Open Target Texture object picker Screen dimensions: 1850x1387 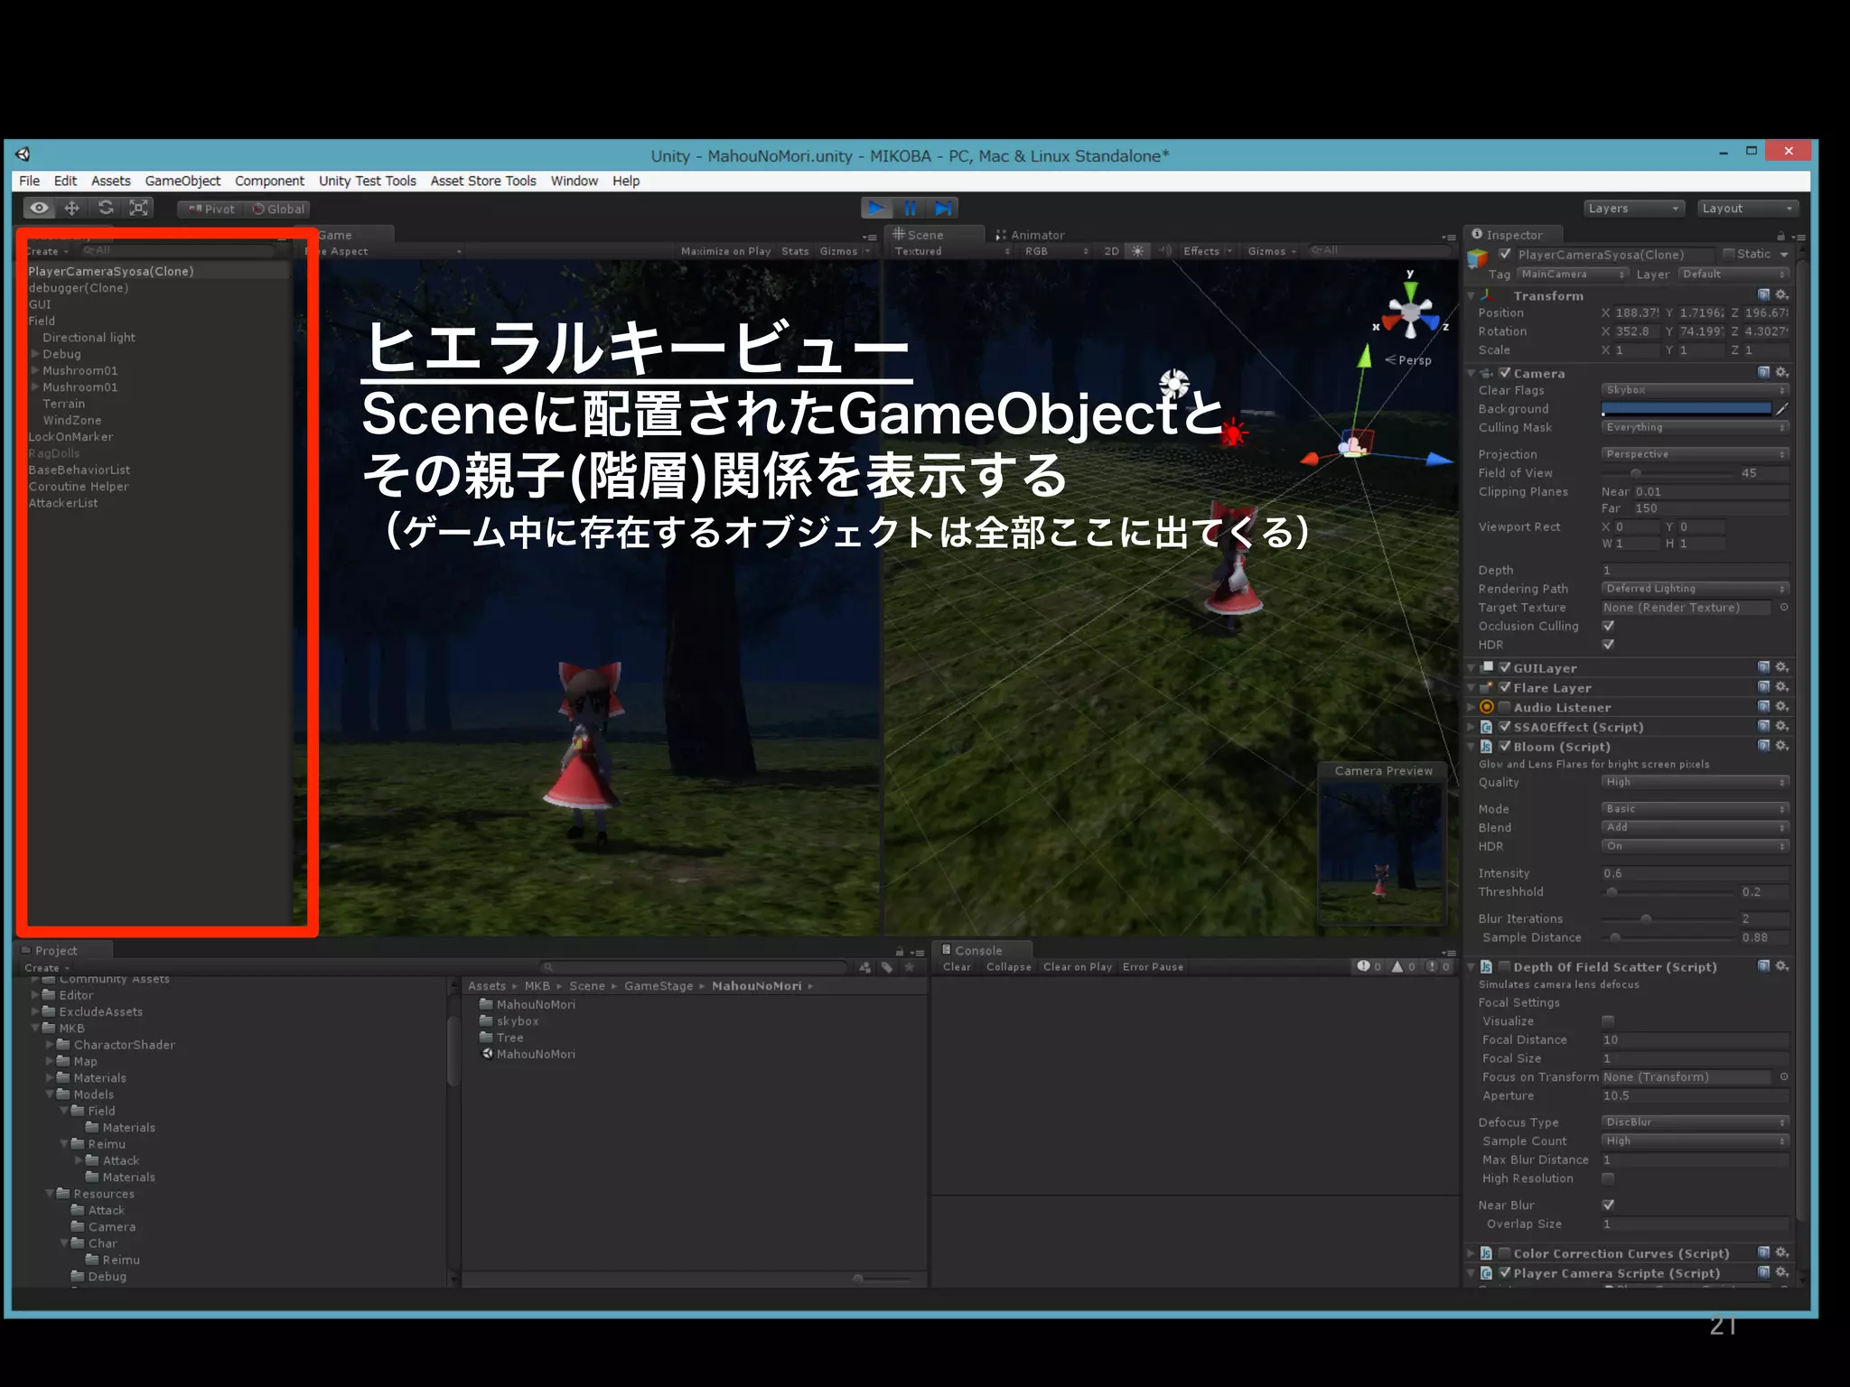click(x=1784, y=608)
